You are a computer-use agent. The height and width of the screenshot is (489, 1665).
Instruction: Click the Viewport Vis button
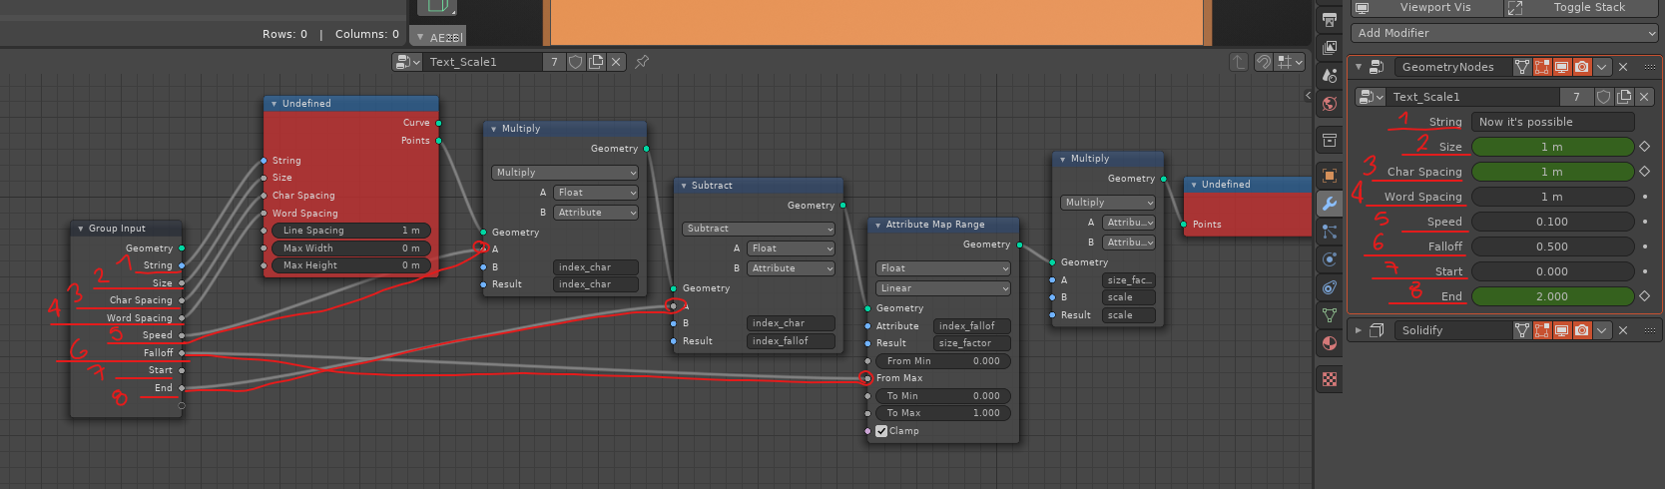click(1425, 7)
